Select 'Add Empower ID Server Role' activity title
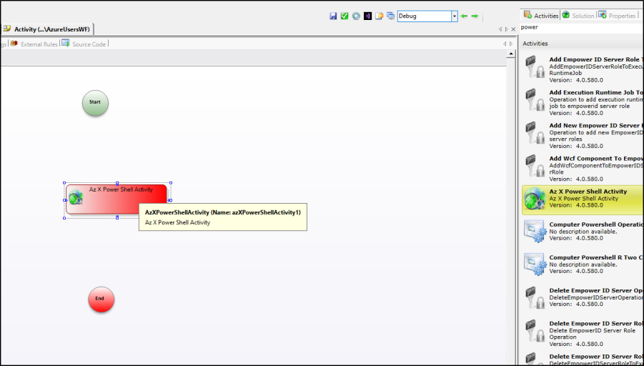The image size is (644, 366). pos(596,59)
